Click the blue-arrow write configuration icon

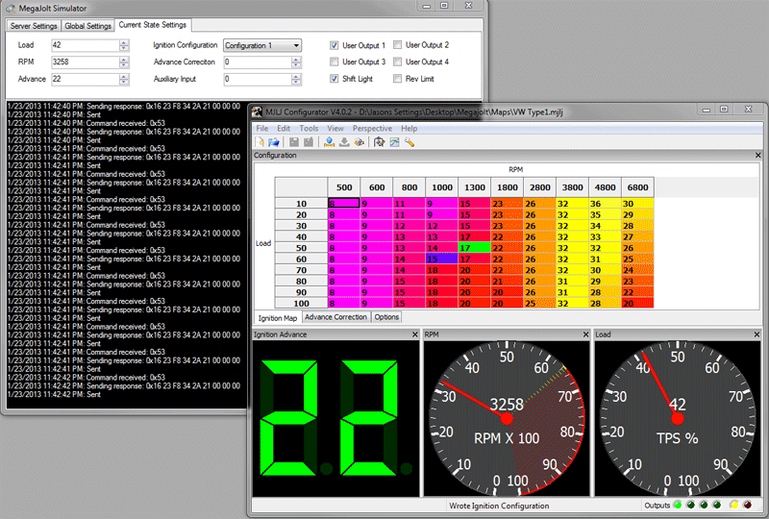point(329,142)
